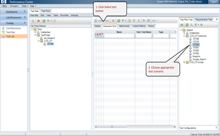This screenshot has width=220, height=136.
Task: Open the Edit menu
Action: point(42,15)
